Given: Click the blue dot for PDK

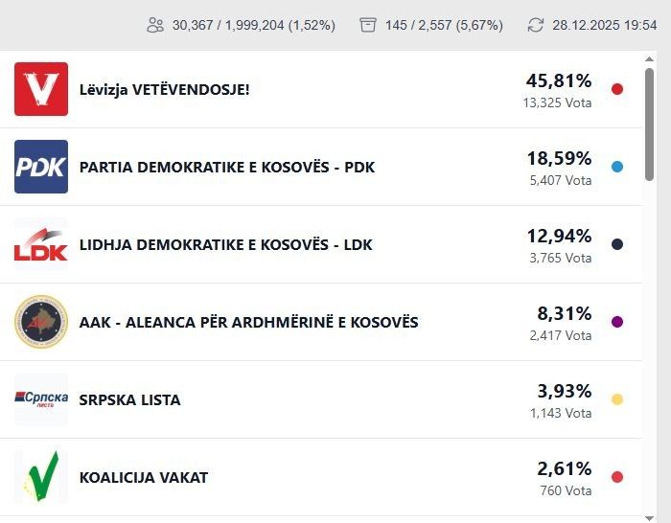Looking at the screenshot, I should pyautogui.click(x=617, y=167).
